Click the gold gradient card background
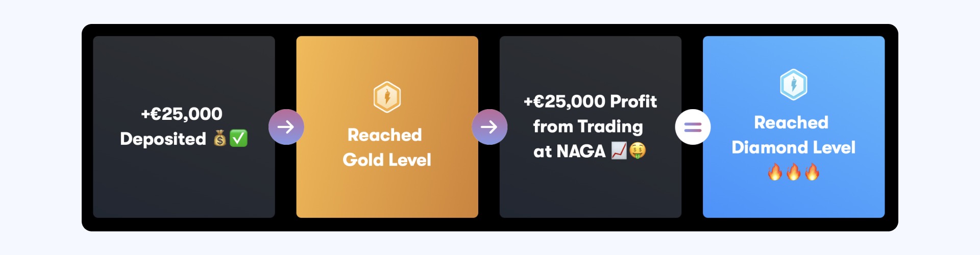The height and width of the screenshot is (255, 980). [387, 194]
